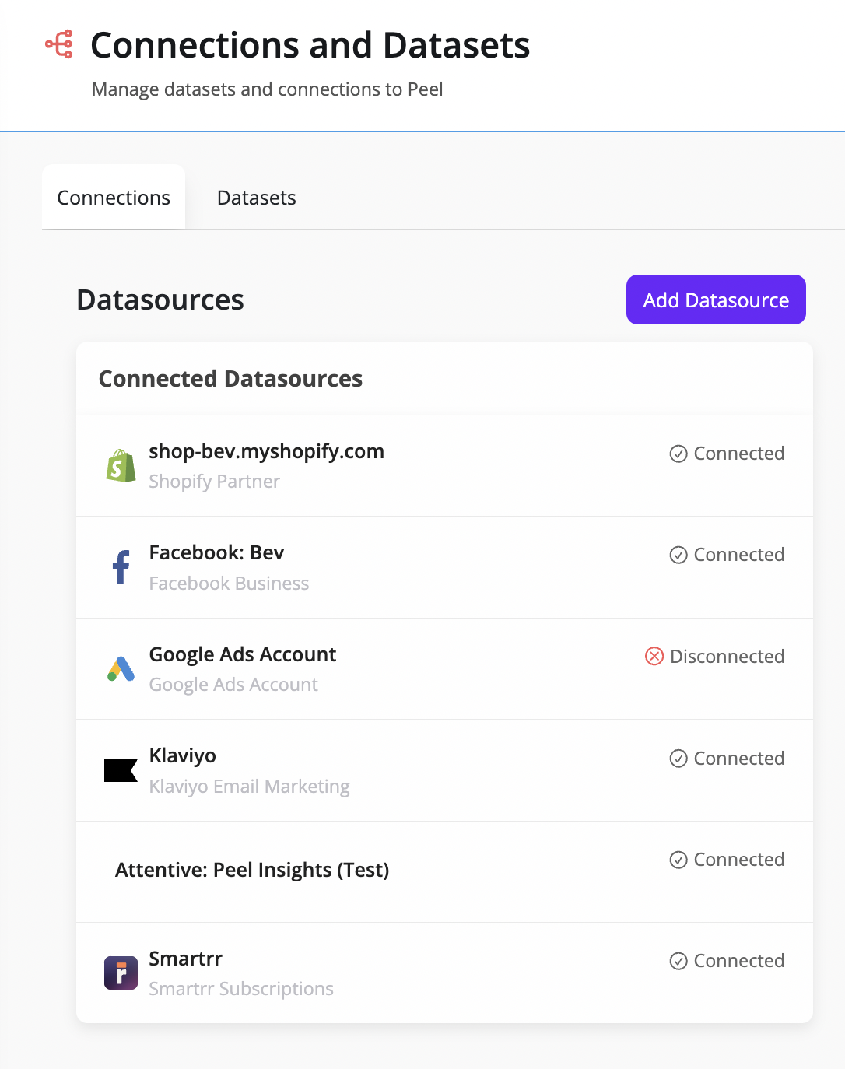
Task: Click the Connected status text for Klaviyo
Action: click(x=739, y=759)
